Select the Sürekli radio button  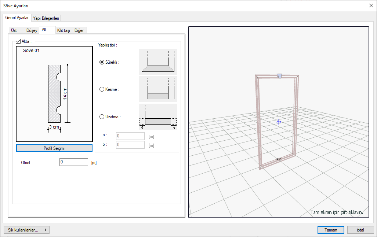pyautogui.click(x=102, y=62)
